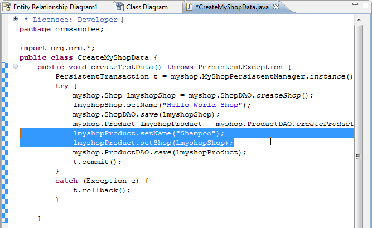Click the try keyword
The width and height of the screenshot is (372, 228).
click(62, 86)
